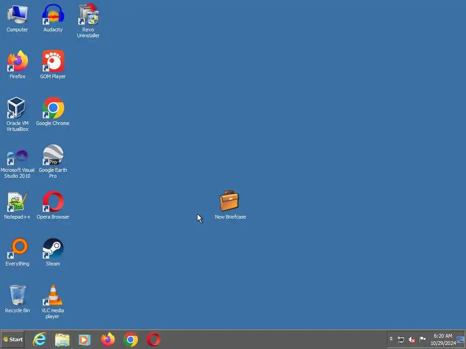Launch Opera from the taskbar
Image resolution: width=466 pixels, height=349 pixels.
pyautogui.click(x=153, y=339)
